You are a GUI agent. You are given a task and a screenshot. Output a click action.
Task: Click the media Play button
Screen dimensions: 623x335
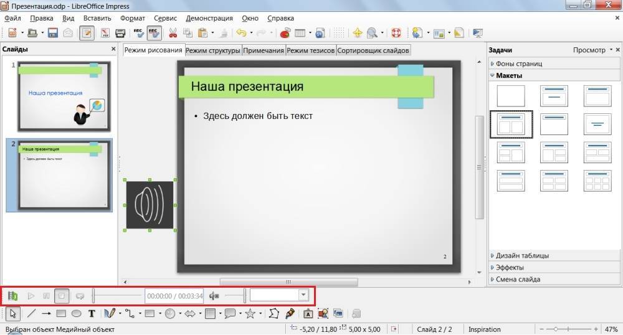coord(31,296)
